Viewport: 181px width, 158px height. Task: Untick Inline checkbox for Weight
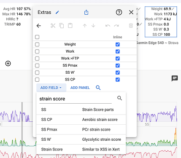tap(118, 44)
